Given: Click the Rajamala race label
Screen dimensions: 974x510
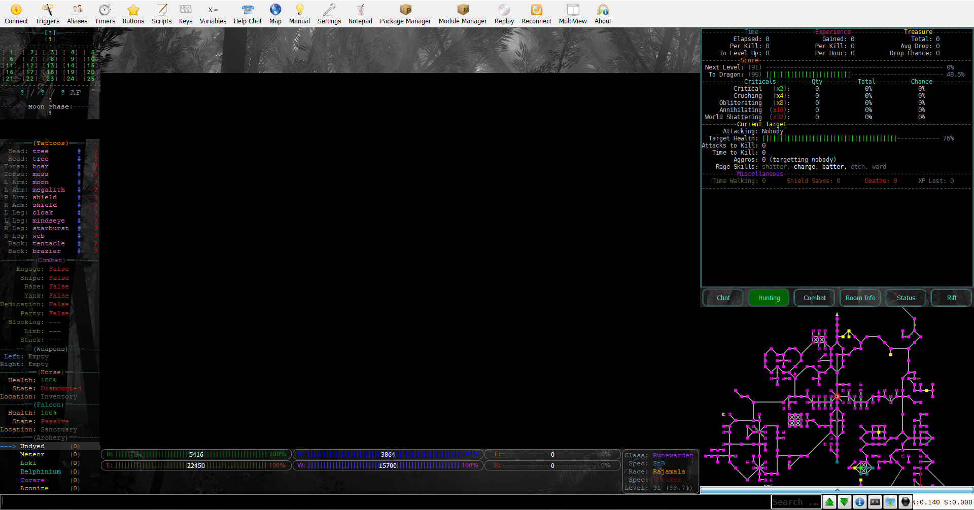Looking at the screenshot, I should (669, 472).
